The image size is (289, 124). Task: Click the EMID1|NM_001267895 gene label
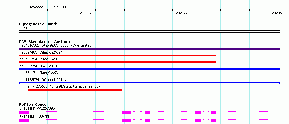pyautogui.click(x=37, y=108)
